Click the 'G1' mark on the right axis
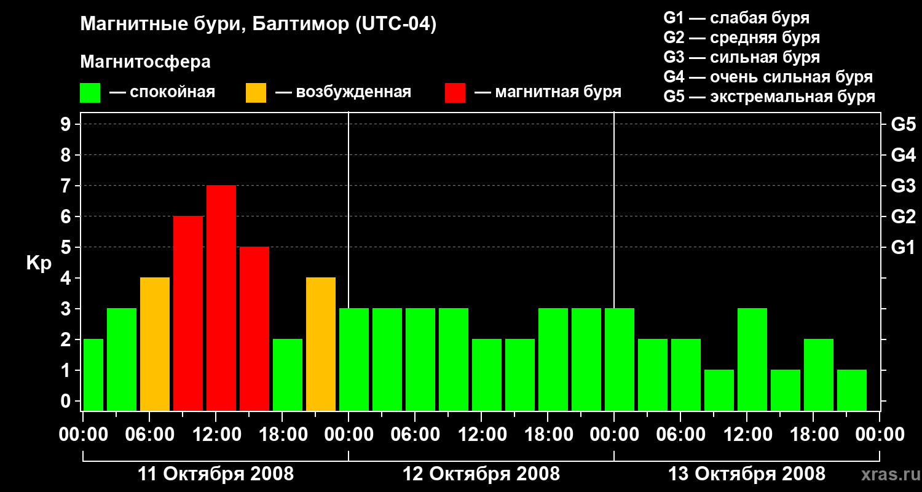This screenshot has height=492, width=922. pyautogui.click(x=903, y=247)
